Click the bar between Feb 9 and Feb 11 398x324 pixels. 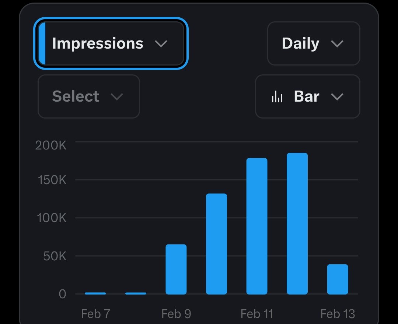[x=216, y=244]
